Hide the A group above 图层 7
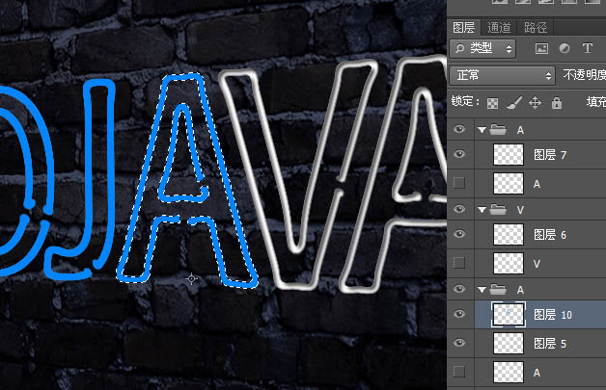Viewport: 606px width, 390px height. (459, 129)
